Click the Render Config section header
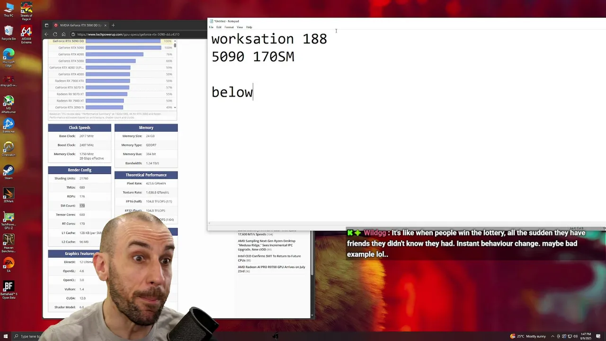This screenshot has width=606, height=341. 80,170
